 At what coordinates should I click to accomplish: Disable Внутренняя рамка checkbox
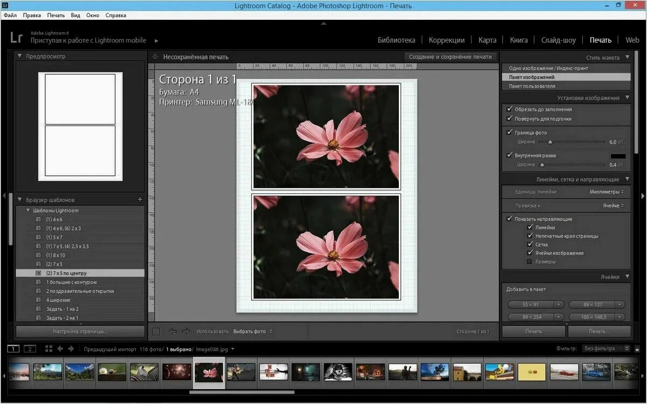(x=509, y=155)
